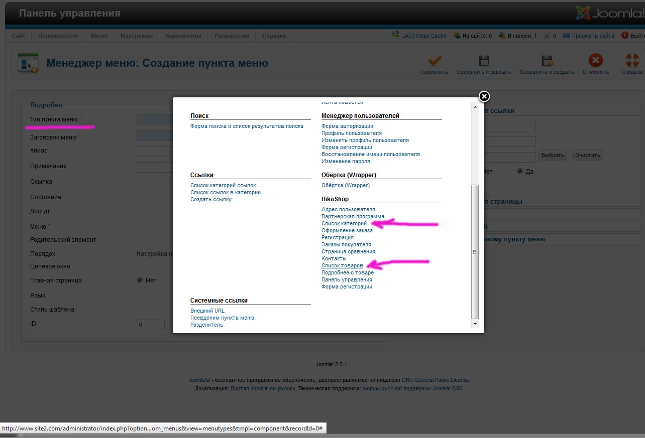Select Адрес пользователя under HikaShop

point(348,209)
